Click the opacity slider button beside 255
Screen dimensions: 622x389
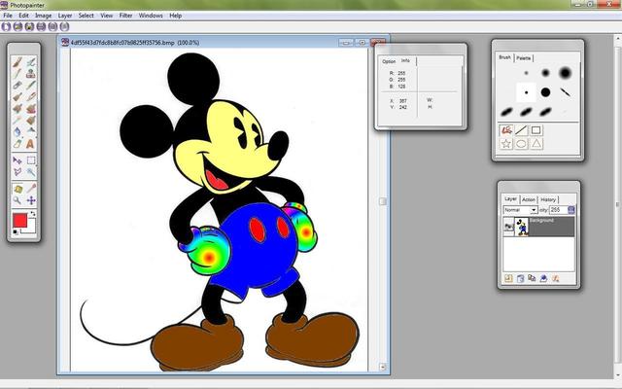(x=571, y=210)
